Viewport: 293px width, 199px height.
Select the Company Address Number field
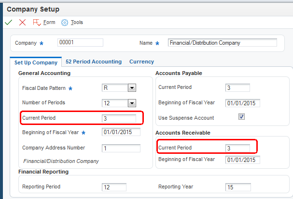coord(121,148)
